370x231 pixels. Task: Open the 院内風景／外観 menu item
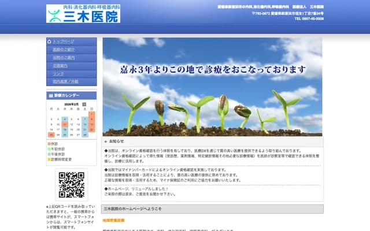(65, 81)
